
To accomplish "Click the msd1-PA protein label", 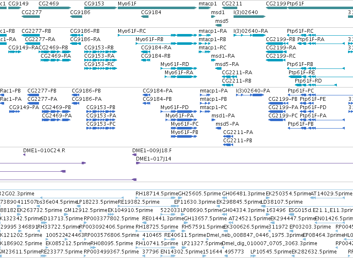I will pos(223,116).
